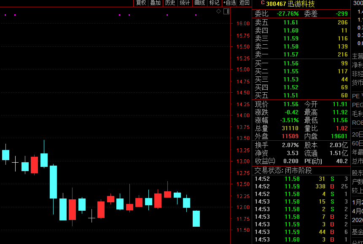Open the 统计 statistics tool
363x244 pixels.
[185, 3]
